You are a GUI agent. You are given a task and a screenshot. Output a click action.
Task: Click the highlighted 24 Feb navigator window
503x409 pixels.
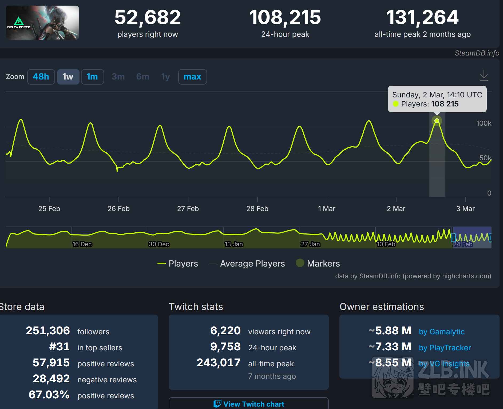[472, 237]
